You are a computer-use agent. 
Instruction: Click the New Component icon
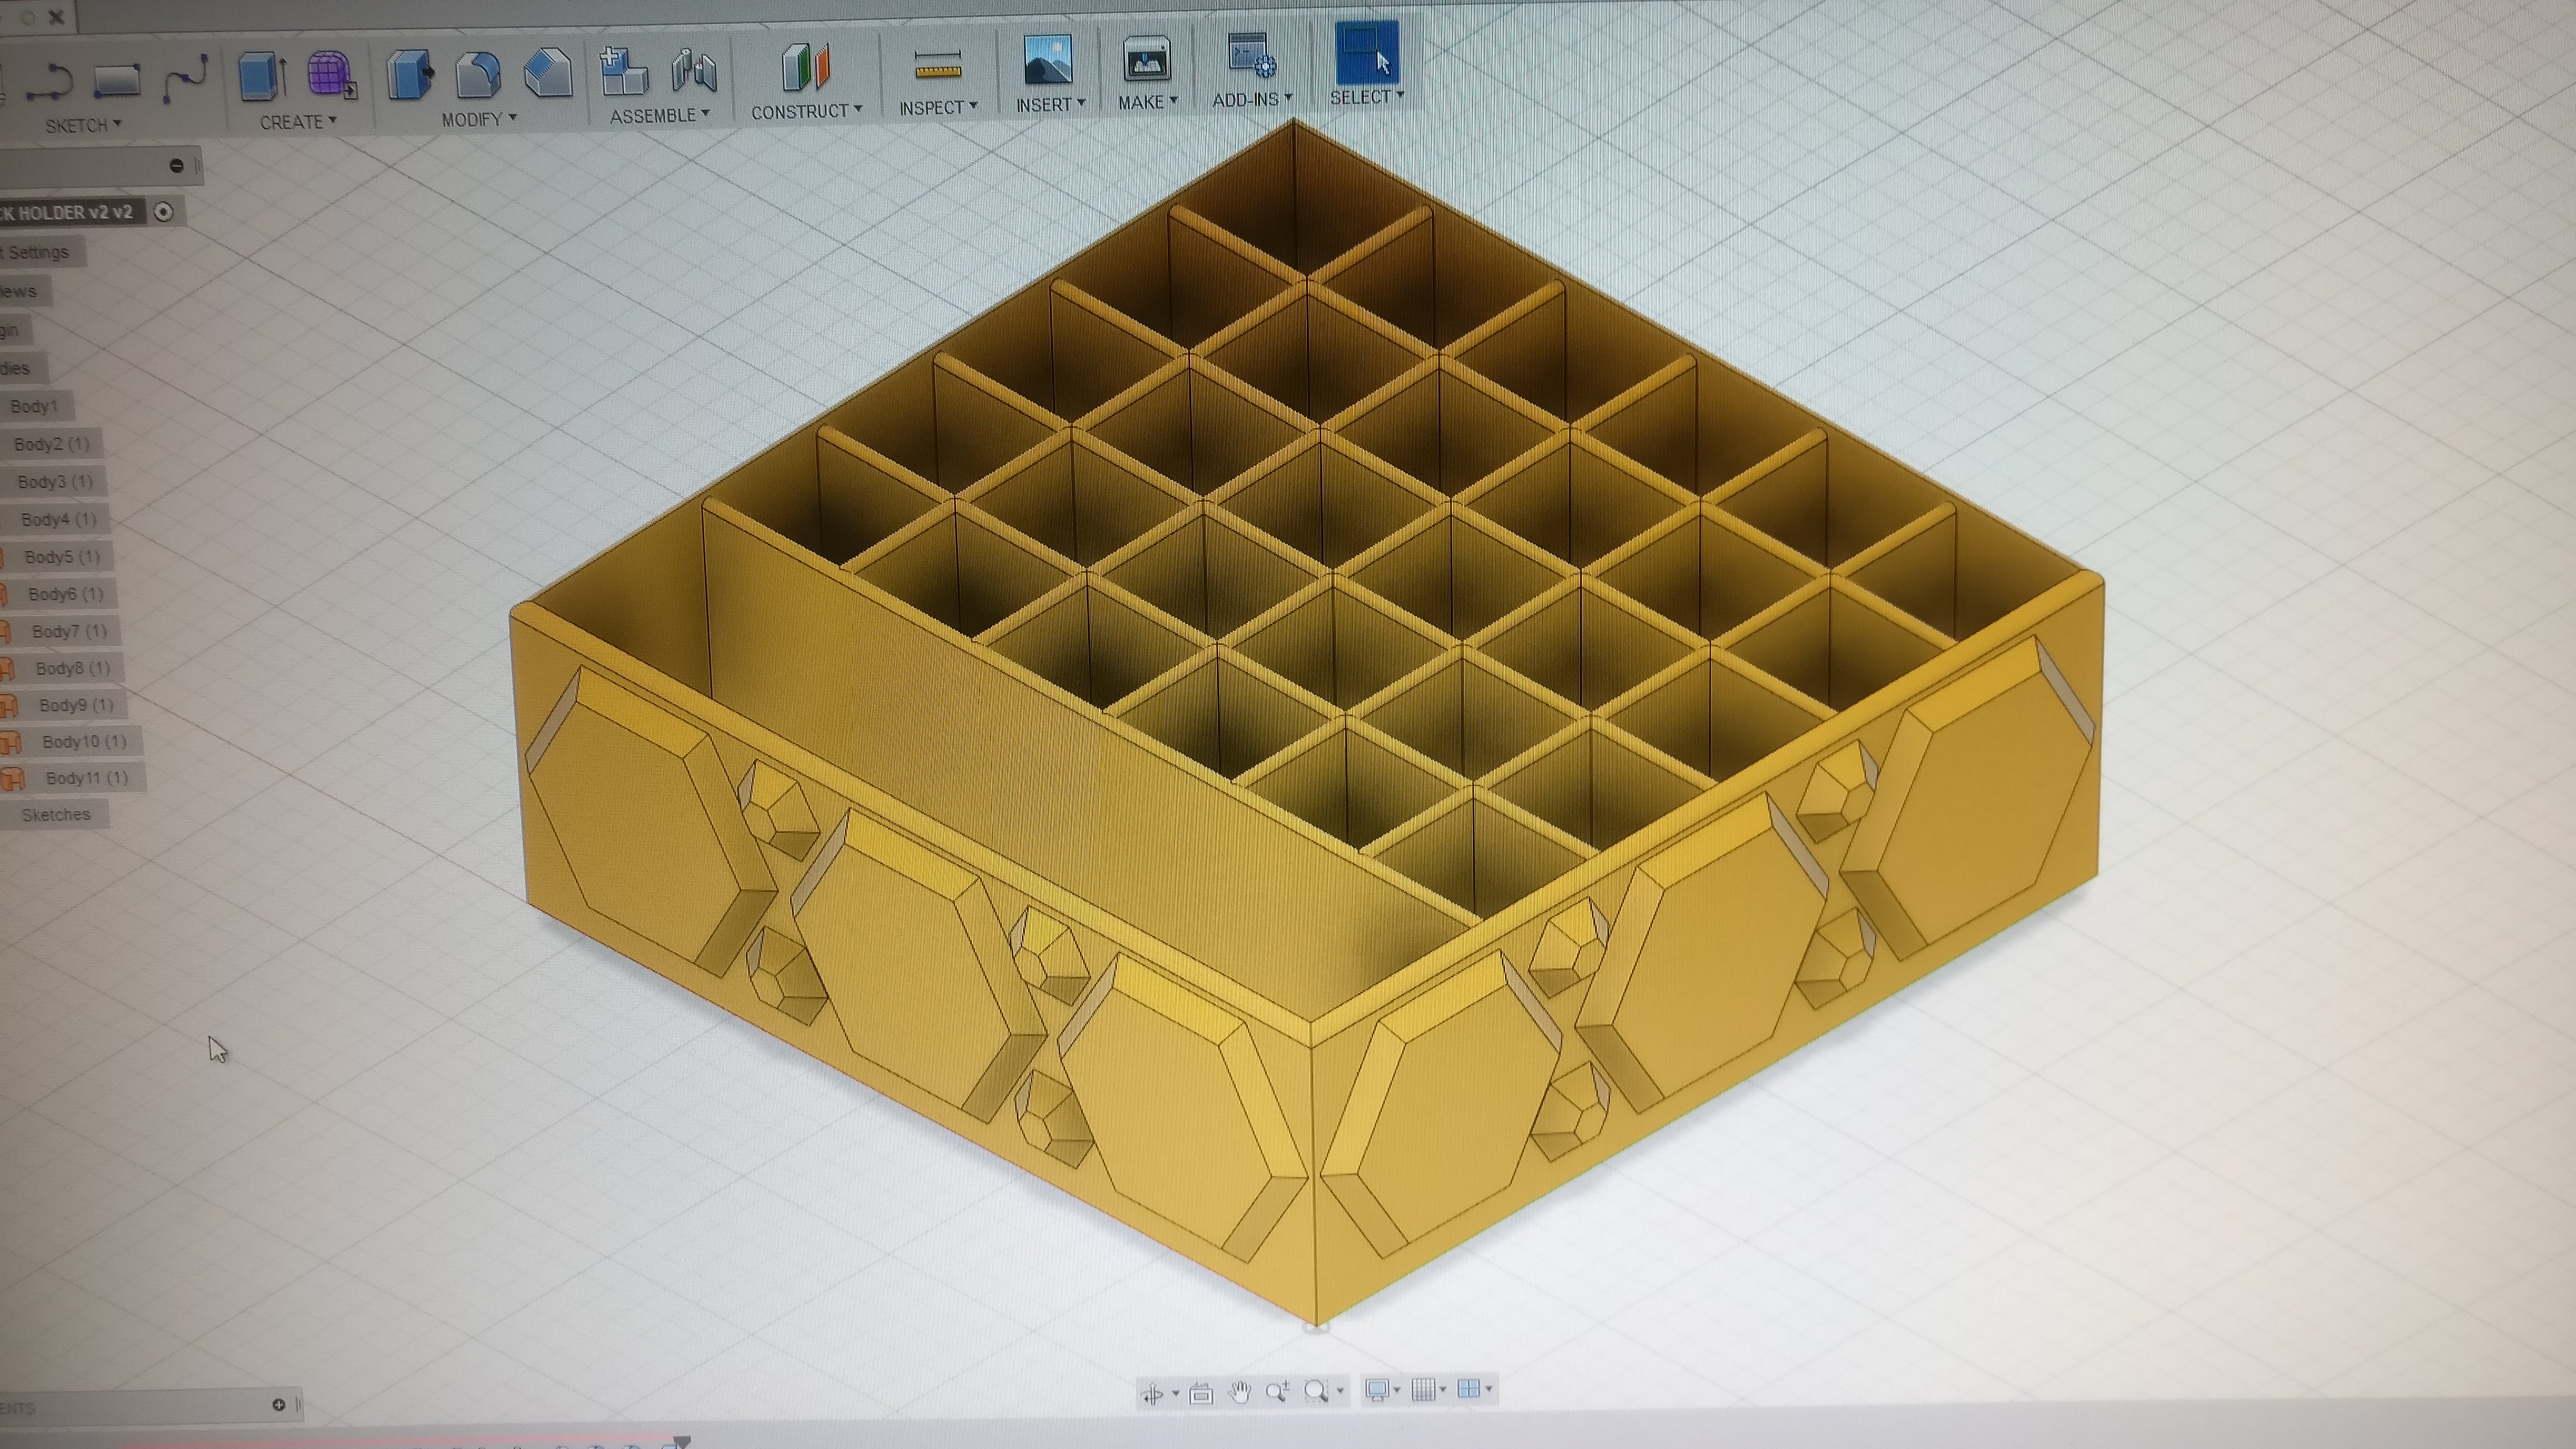pyautogui.click(x=624, y=71)
